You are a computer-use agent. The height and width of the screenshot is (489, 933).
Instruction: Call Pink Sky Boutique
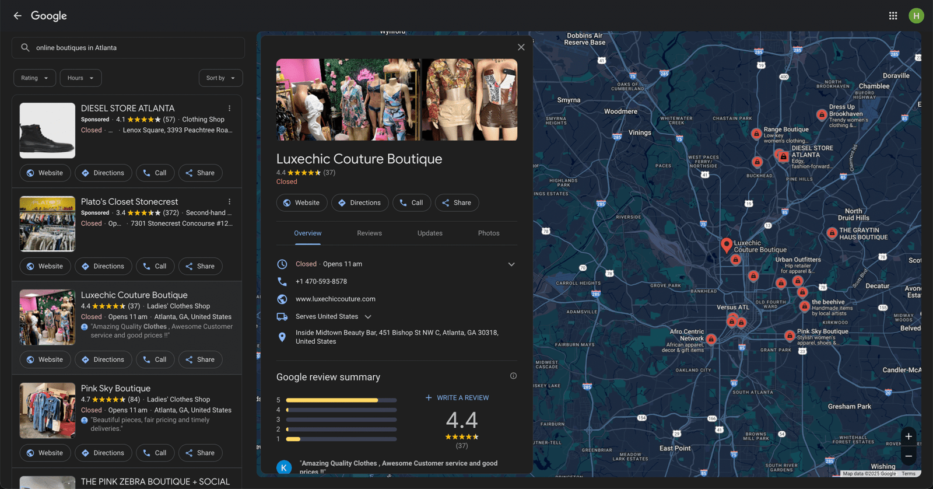155,453
